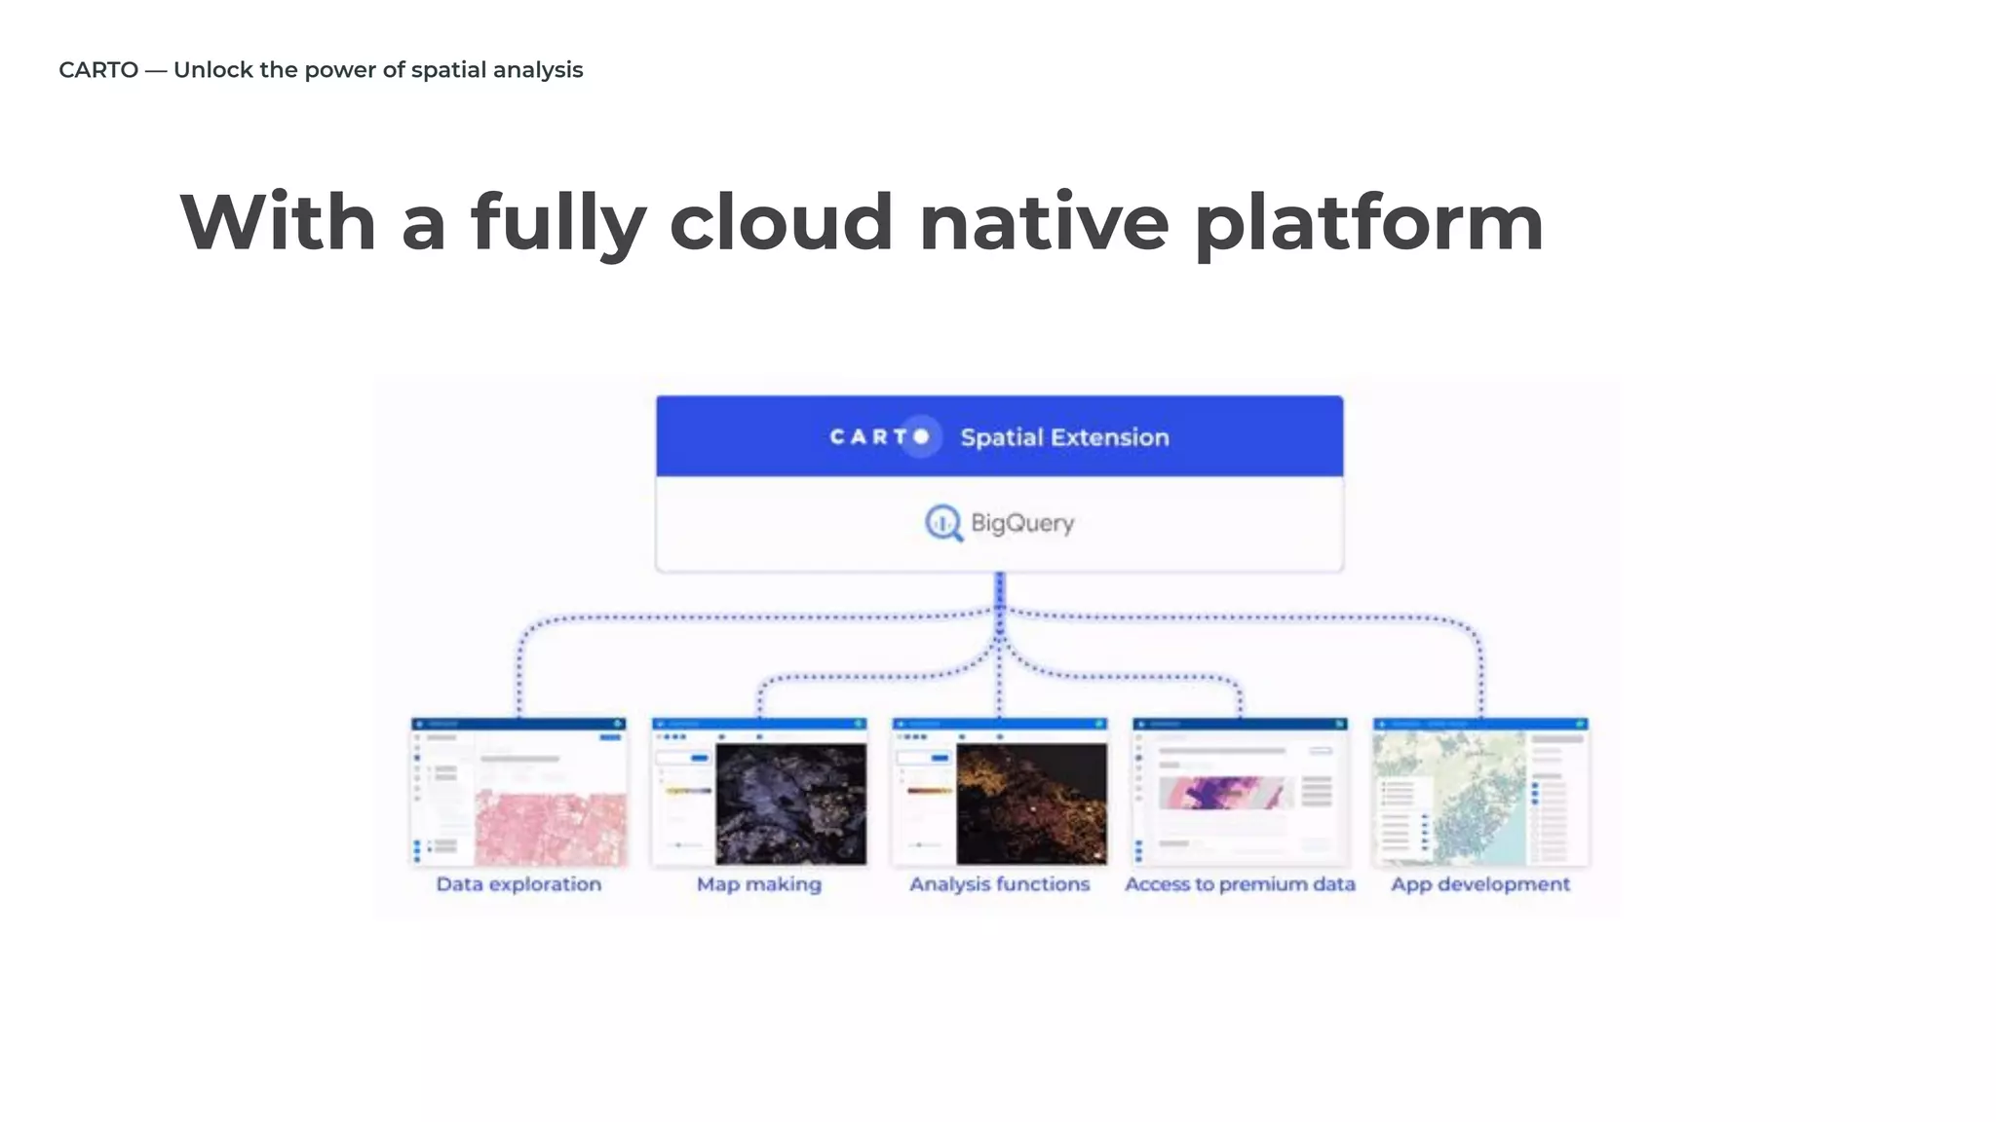
Task: Open the App development screenshot thumbnail
Action: (x=1480, y=792)
